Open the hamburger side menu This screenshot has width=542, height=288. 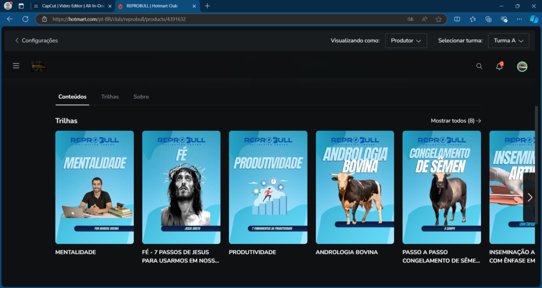coord(16,66)
